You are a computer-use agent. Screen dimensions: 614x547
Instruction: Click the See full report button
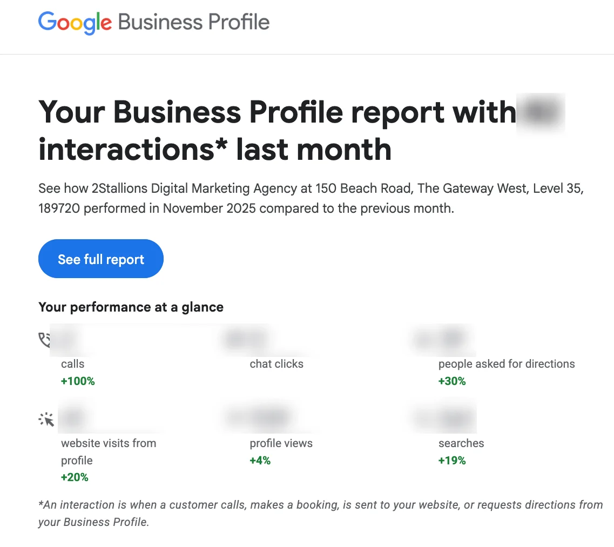pyautogui.click(x=100, y=259)
